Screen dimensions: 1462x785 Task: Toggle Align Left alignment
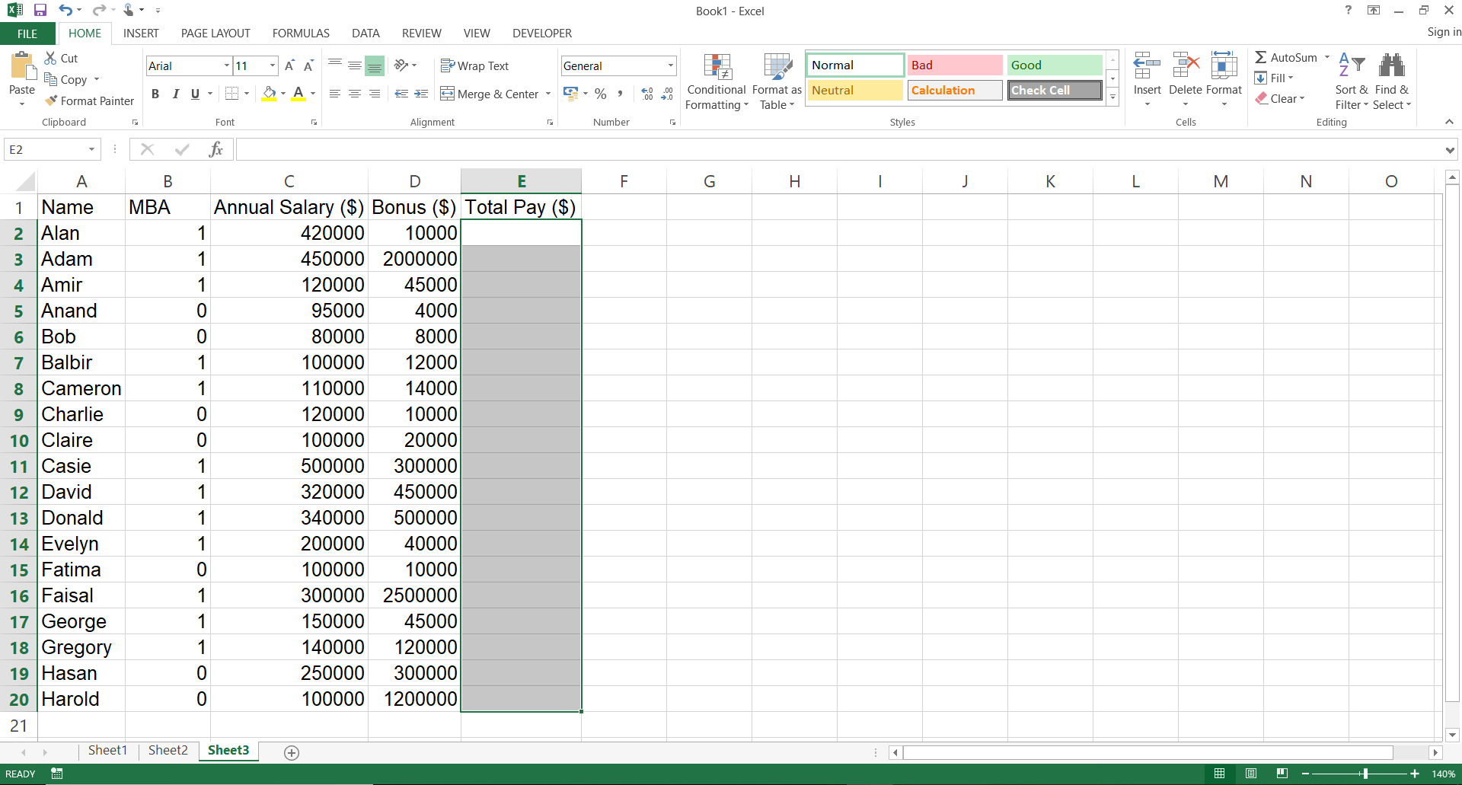tap(335, 94)
